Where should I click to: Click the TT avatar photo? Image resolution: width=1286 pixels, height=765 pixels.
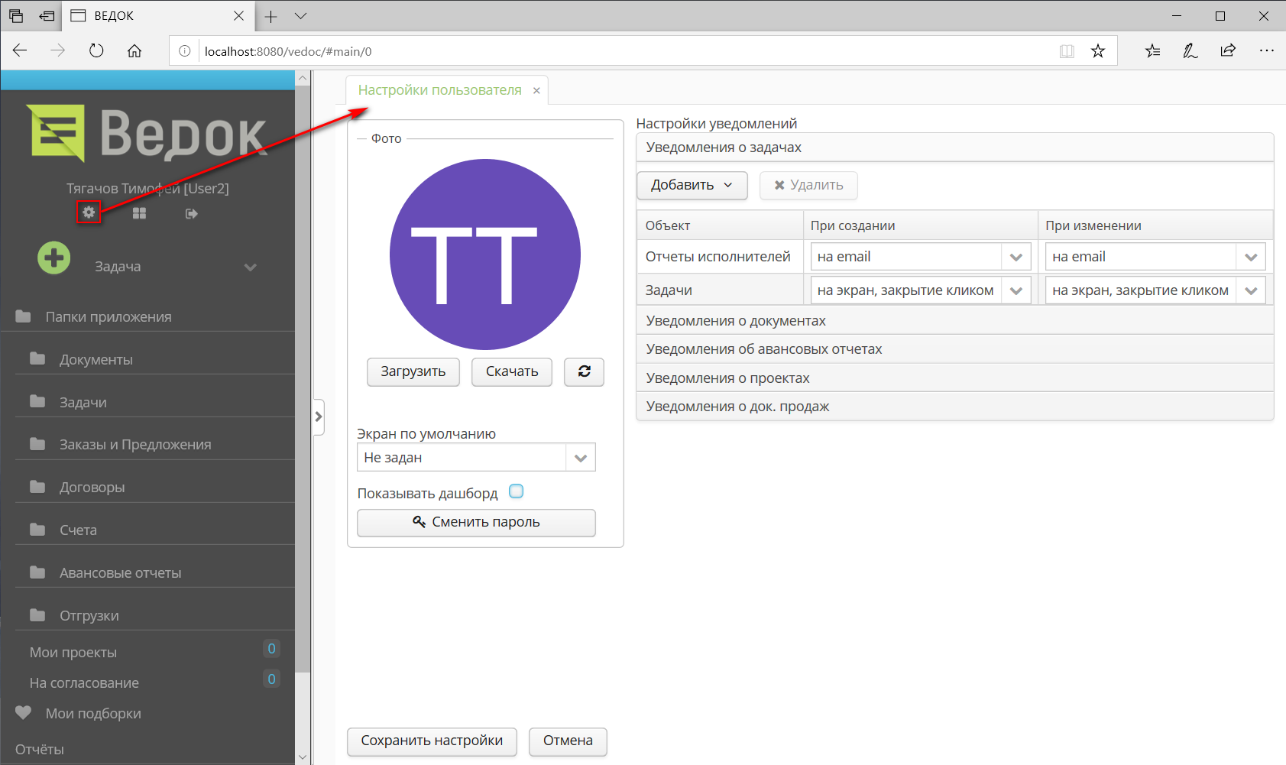click(485, 254)
